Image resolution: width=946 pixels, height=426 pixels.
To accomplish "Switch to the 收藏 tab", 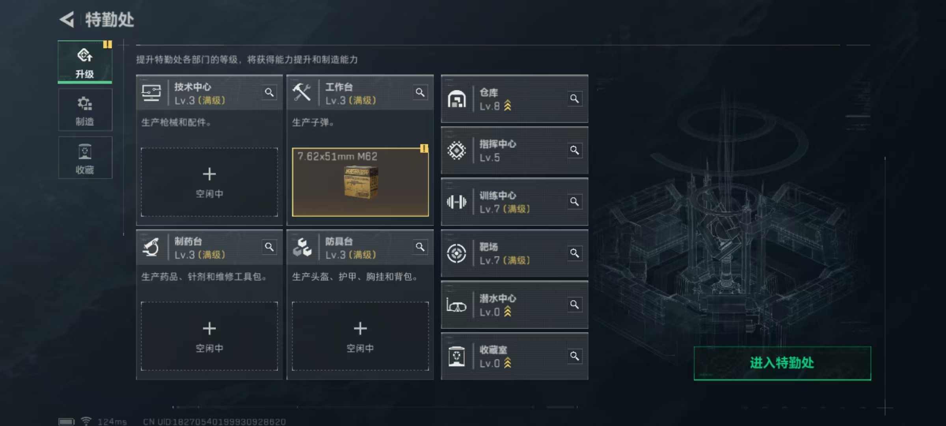I will tap(85, 158).
